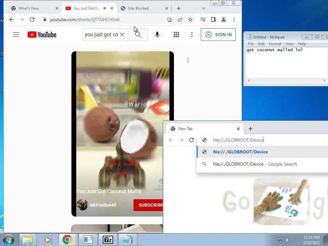The height and width of the screenshot is (246, 328).
Task: Open Windows Media Player from the taskbar
Action: pyautogui.click(x=47, y=240)
